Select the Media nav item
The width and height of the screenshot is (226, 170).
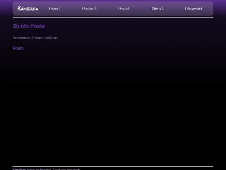(x=123, y=8)
